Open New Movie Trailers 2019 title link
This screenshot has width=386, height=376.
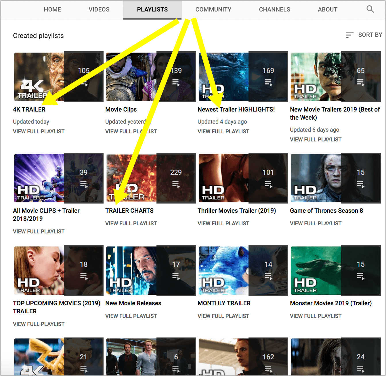click(335, 114)
